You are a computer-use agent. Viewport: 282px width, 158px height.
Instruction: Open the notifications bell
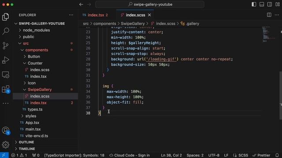point(277,155)
